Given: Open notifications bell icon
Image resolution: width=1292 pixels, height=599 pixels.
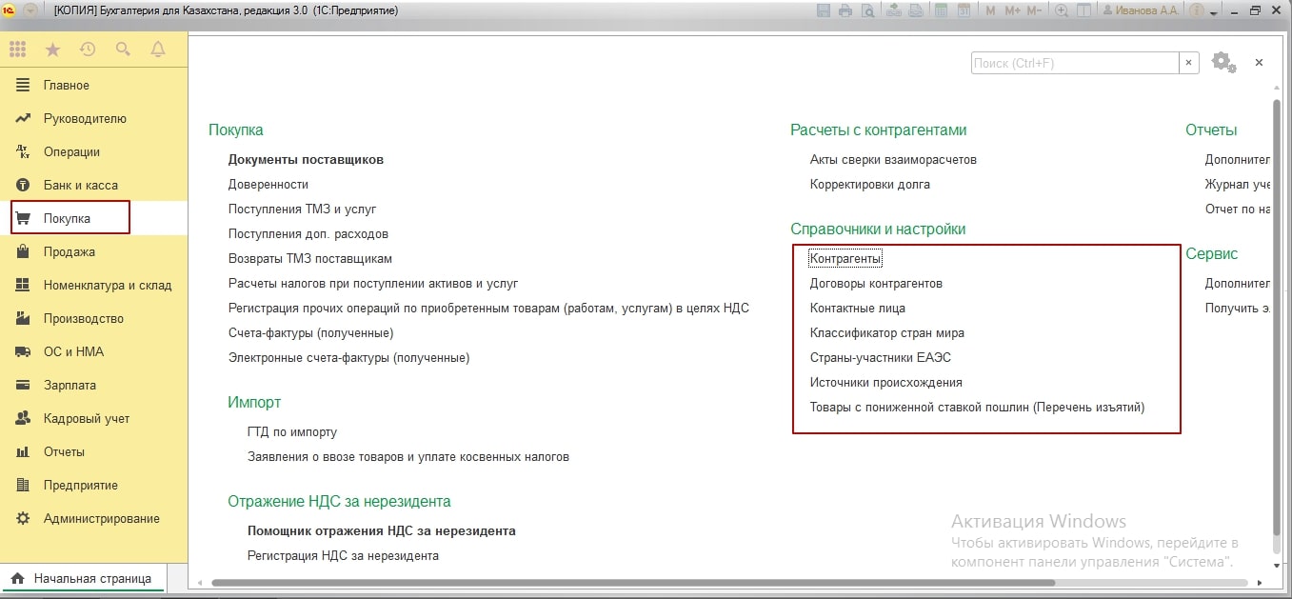Looking at the screenshot, I should click(158, 50).
